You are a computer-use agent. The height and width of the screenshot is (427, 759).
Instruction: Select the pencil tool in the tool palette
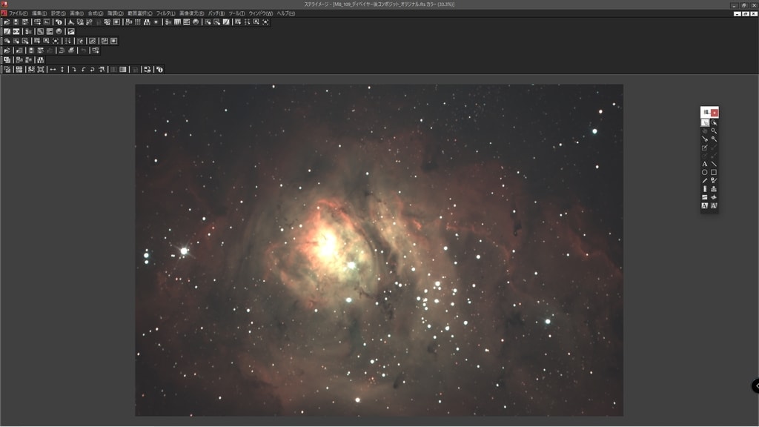[705, 180]
